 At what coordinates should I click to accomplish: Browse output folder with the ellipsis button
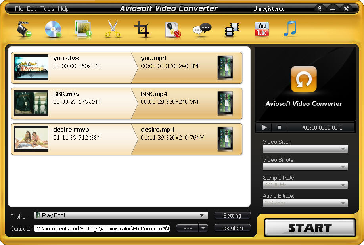(188, 228)
